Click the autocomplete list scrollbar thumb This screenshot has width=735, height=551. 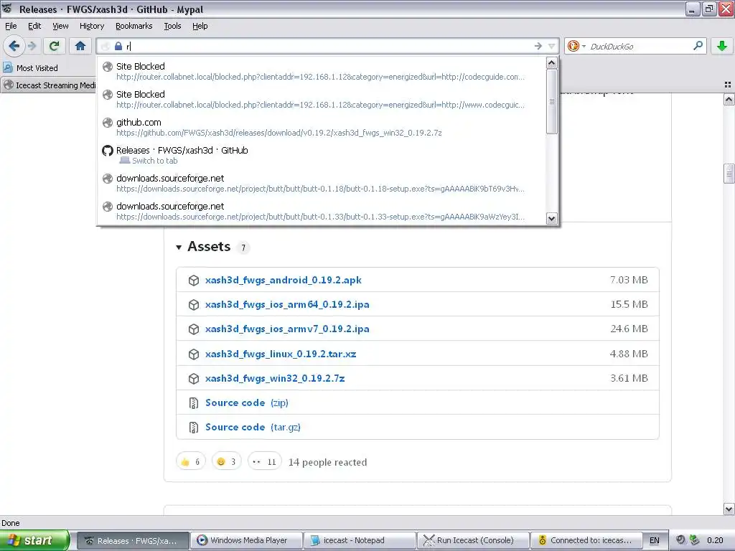tap(552, 101)
